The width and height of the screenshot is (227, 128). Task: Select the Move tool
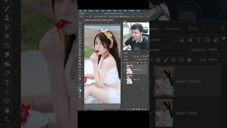point(80,23)
